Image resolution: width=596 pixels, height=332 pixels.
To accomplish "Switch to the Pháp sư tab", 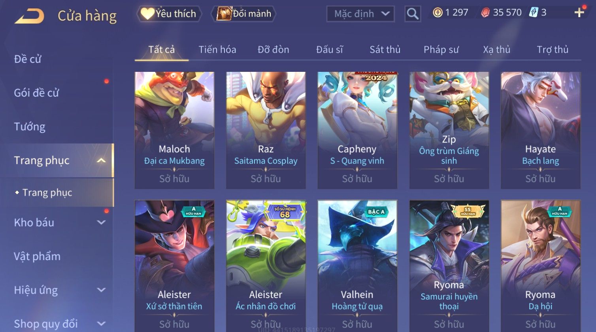I will (441, 50).
